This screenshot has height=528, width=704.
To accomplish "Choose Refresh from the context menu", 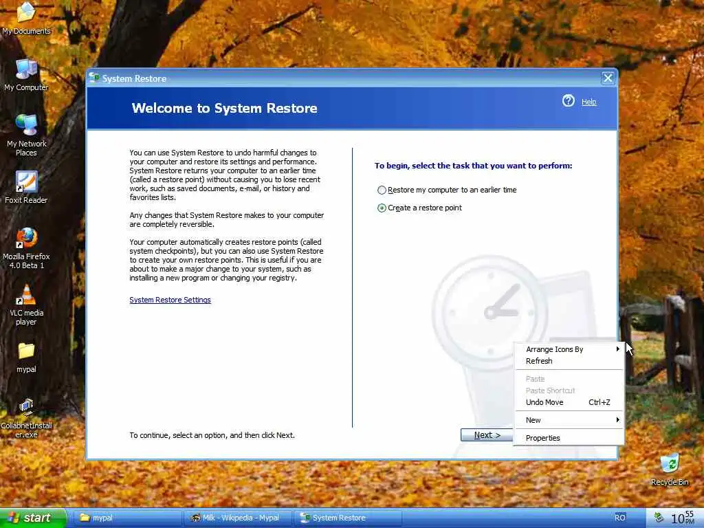I will (569, 361).
